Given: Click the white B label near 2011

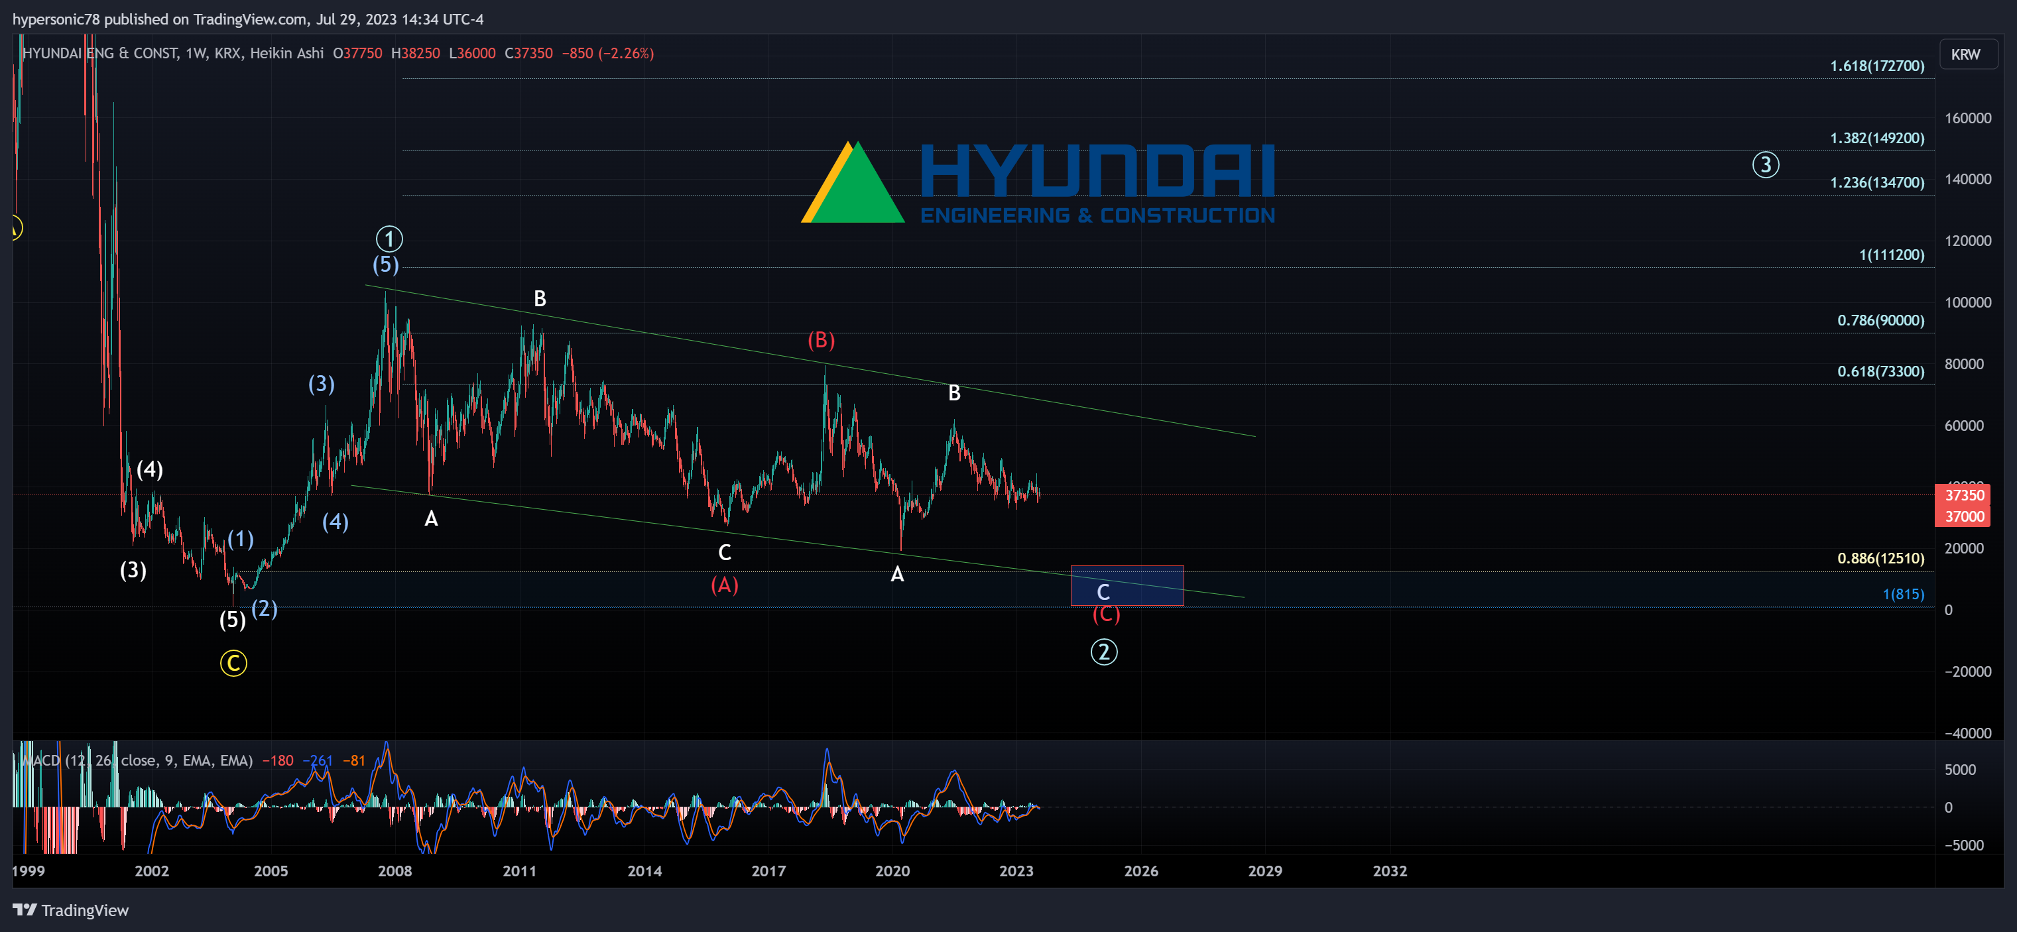Looking at the screenshot, I should point(540,298).
